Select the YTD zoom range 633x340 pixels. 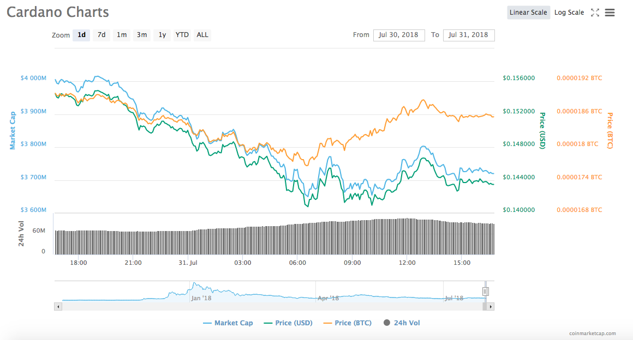click(182, 35)
